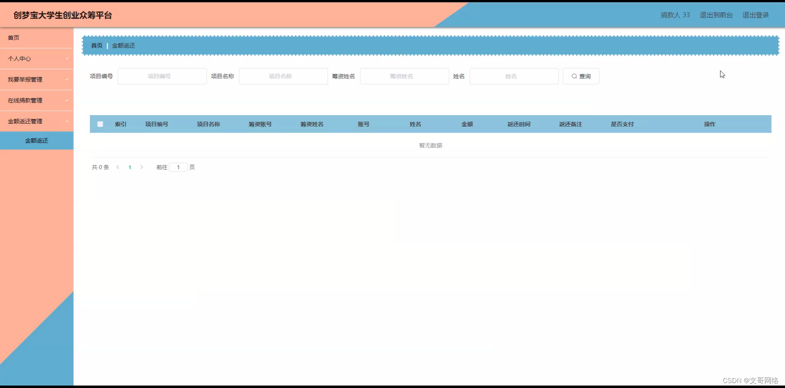Expand the 个人中心 sidebar menu
This screenshot has height=388, width=785.
pos(36,58)
